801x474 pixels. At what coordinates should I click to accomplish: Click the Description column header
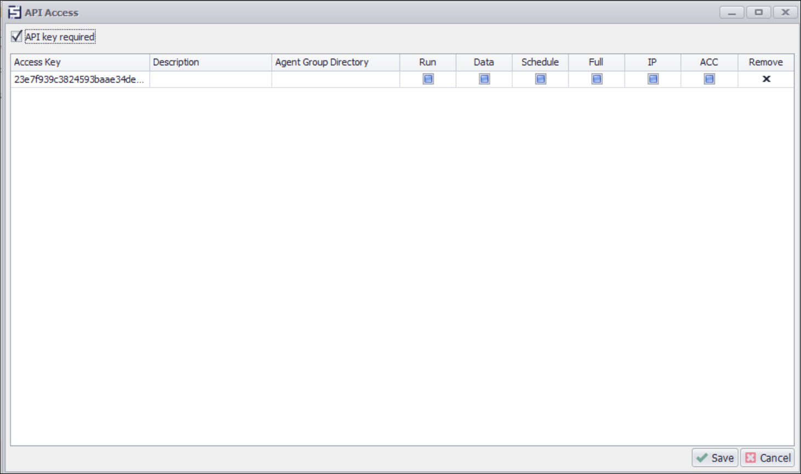[210, 62]
